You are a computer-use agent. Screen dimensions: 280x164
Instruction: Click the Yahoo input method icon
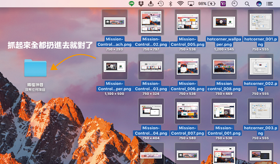tap(223, 4)
